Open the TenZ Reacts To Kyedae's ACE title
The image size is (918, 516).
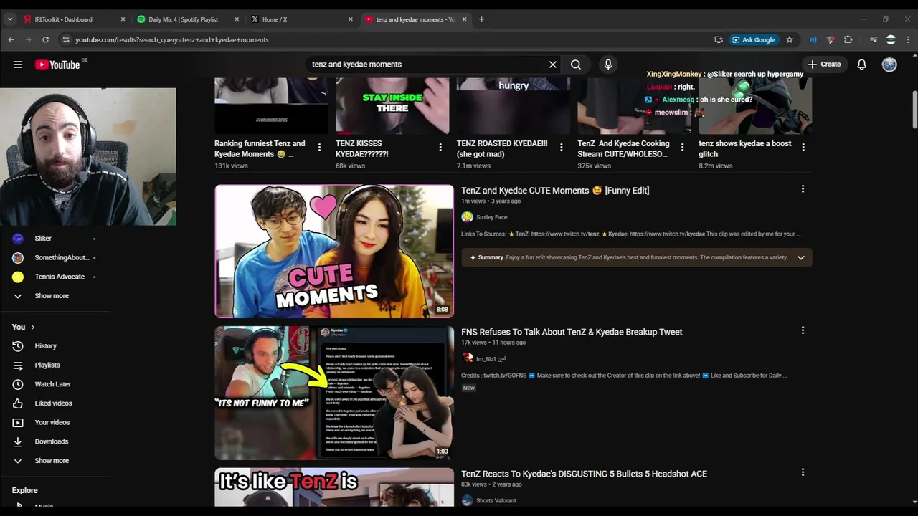584,474
